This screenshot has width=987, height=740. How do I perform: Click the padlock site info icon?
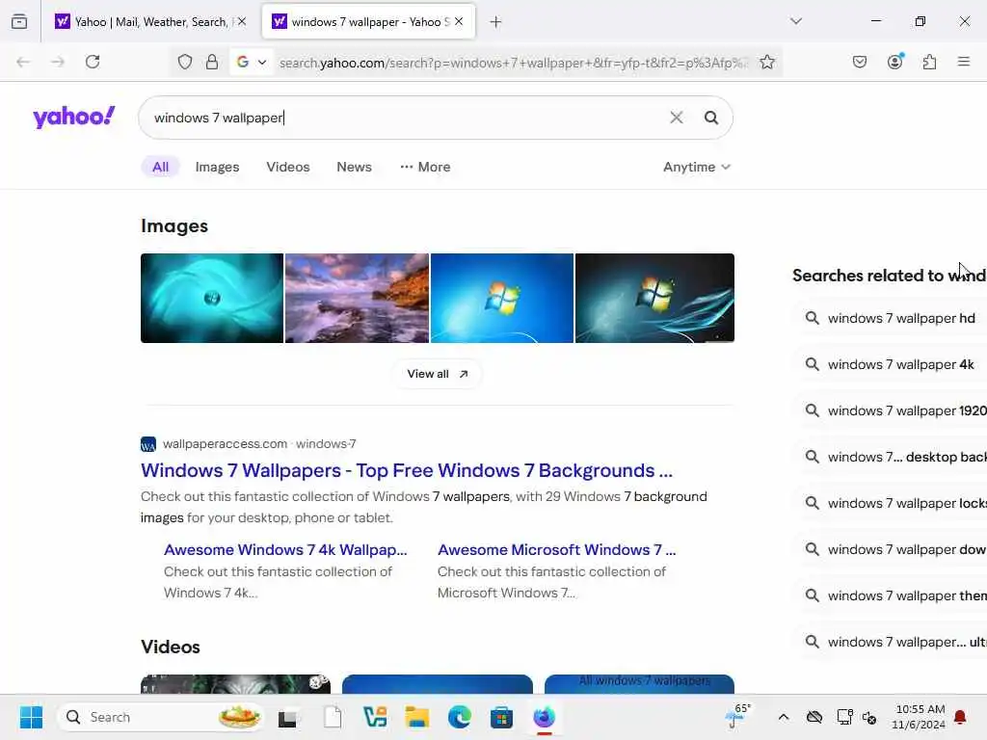(212, 62)
